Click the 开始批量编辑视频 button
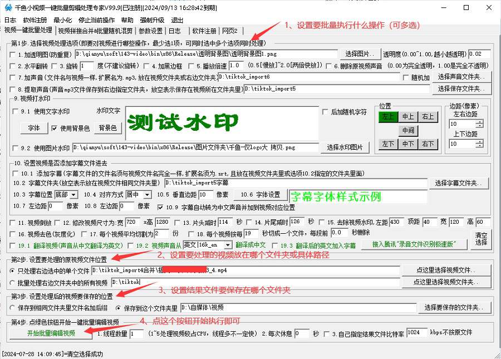This screenshot has width=501, height=359. [51, 333]
